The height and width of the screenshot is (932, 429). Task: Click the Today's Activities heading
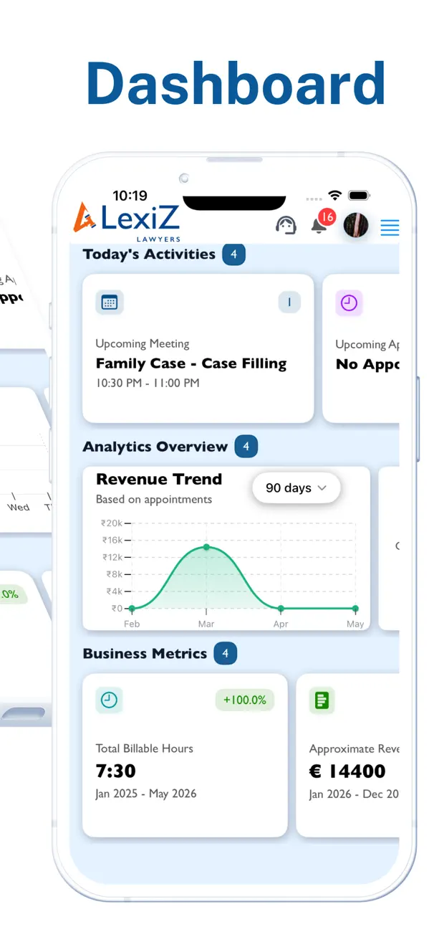tap(149, 255)
